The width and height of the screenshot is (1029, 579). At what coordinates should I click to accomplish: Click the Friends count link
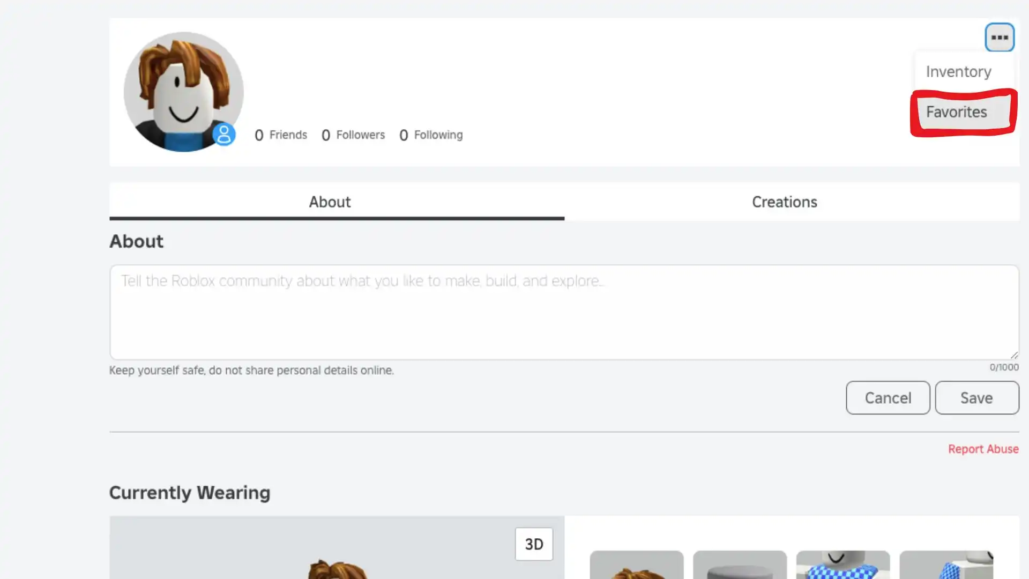pyautogui.click(x=281, y=135)
